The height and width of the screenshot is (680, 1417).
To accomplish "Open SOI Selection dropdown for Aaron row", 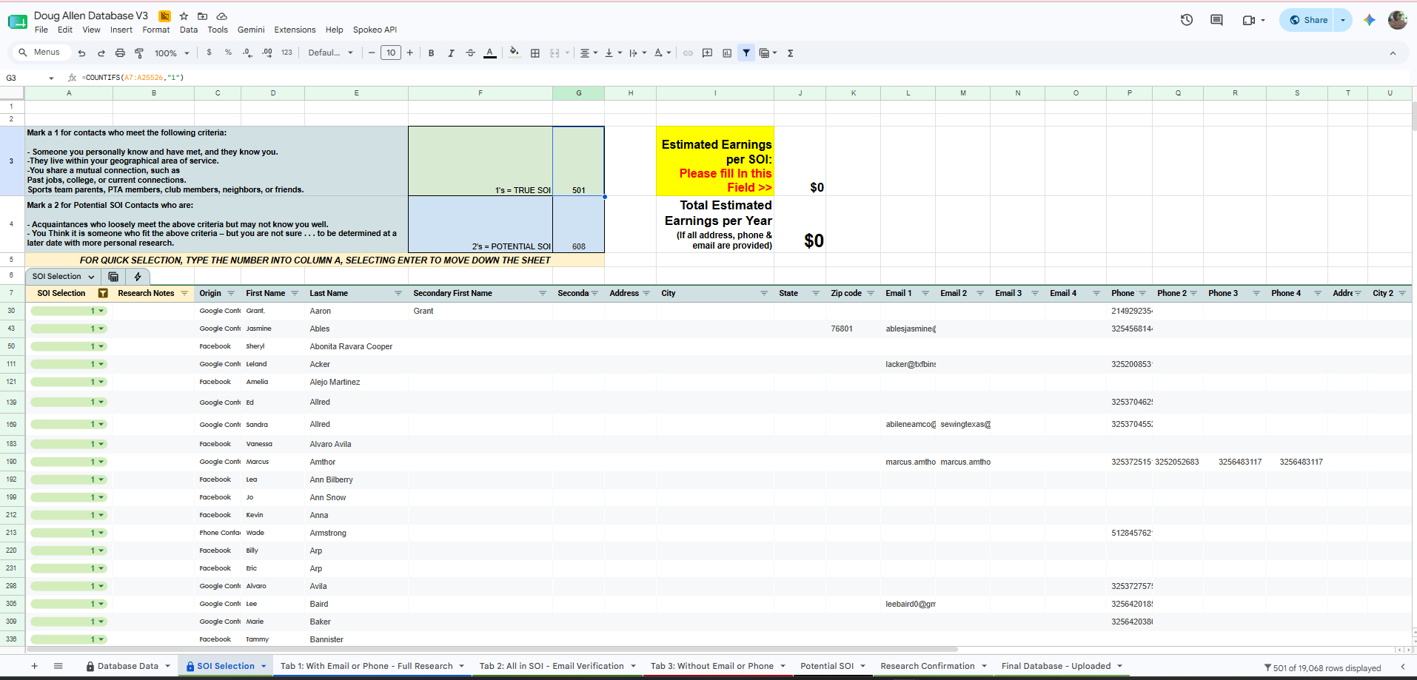I will point(101,311).
